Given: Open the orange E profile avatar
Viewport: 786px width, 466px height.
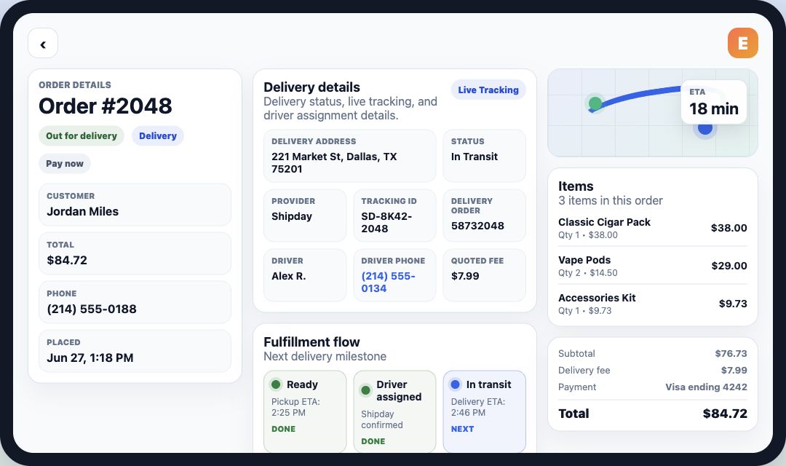Looking at the screenshot, I should pyautogui.click(x=742, y=43).
